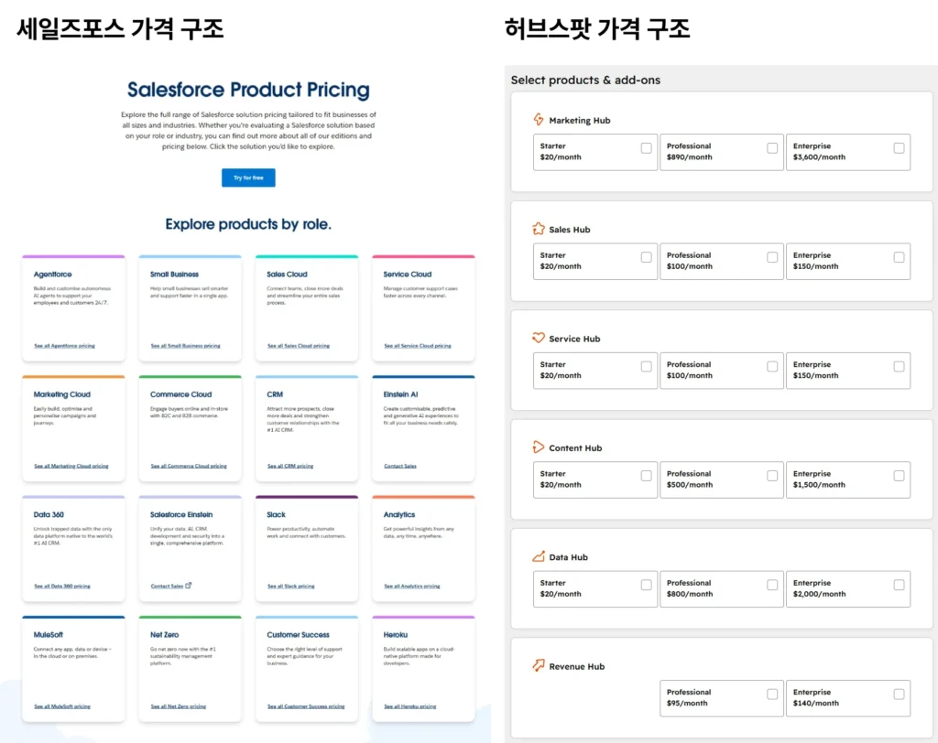Open See all Analytics pricing link
Viewport: 938px width, 743px height.
click(x=411, y=586)
